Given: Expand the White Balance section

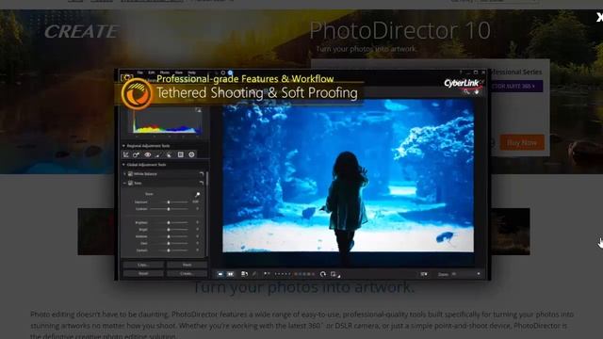Looking at the screenshot, I should [x=124, y=174].
